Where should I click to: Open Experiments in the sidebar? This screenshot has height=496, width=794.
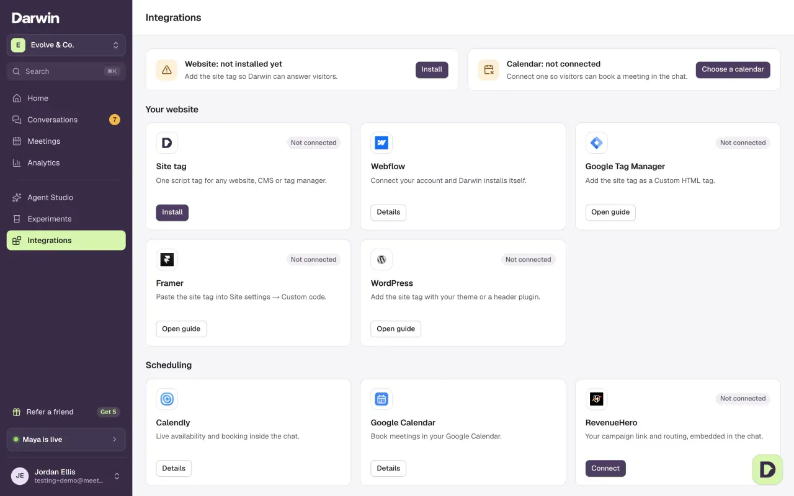point(66,219)
